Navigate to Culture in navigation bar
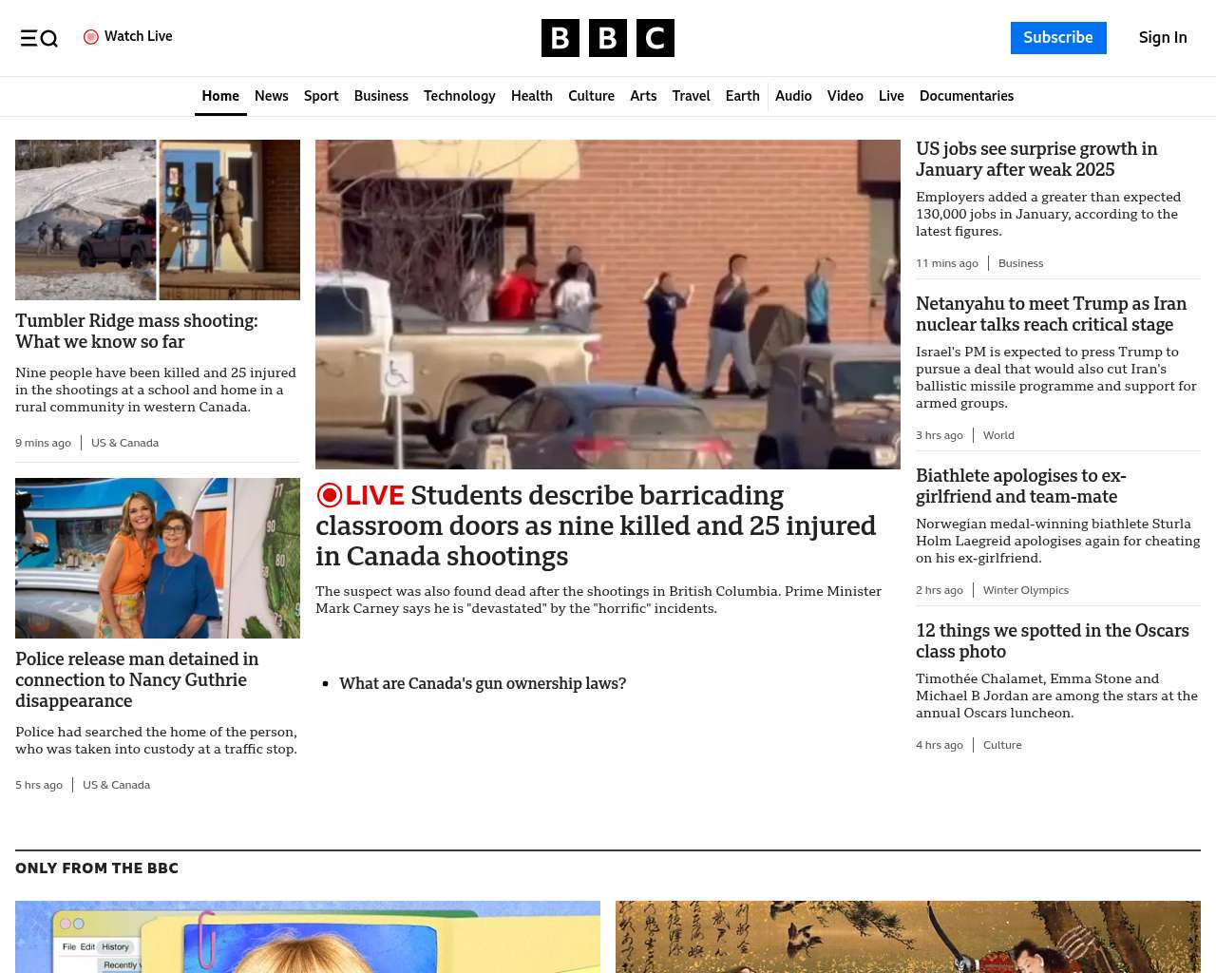The width and height of the screenshot is (1216, 973). (591, 96)
